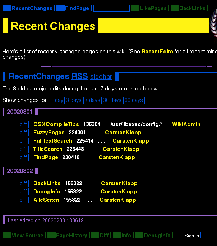Open the sidebar link
This screenshot has width=217, height=246.
[x=101, y=77]
